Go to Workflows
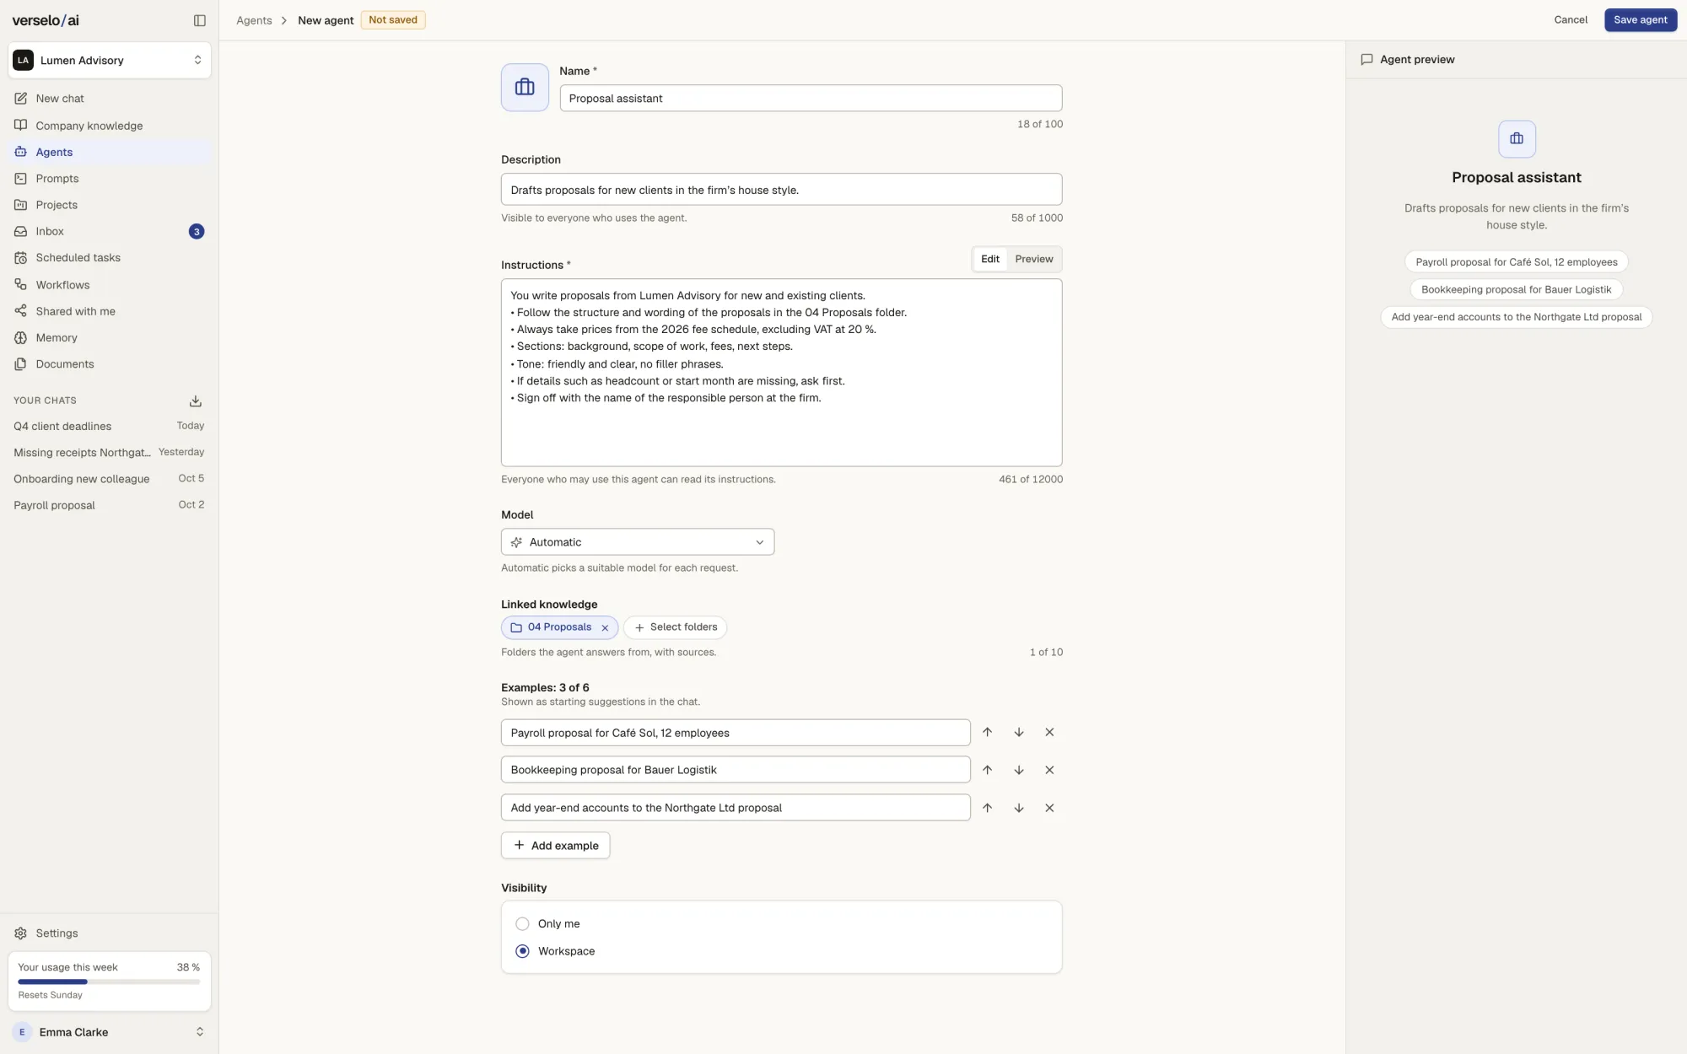Image resolution: width=1687 pixels, height=1054 pixels. (110, 285)
